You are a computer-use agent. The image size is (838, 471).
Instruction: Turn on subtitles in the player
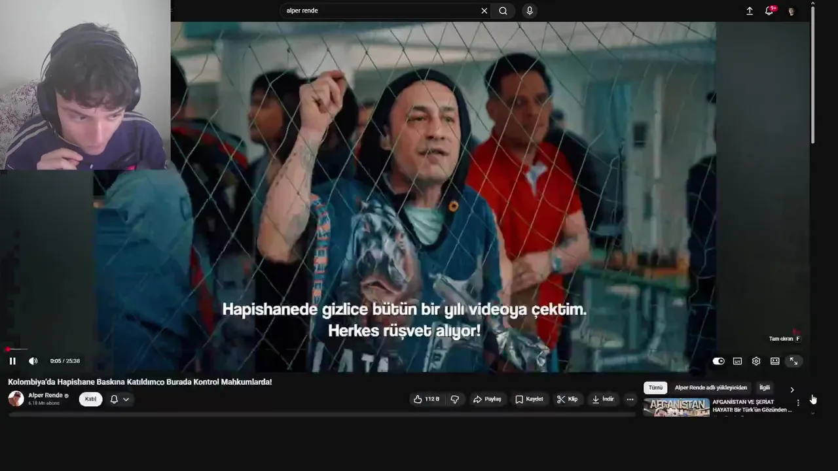click(737, 361)
